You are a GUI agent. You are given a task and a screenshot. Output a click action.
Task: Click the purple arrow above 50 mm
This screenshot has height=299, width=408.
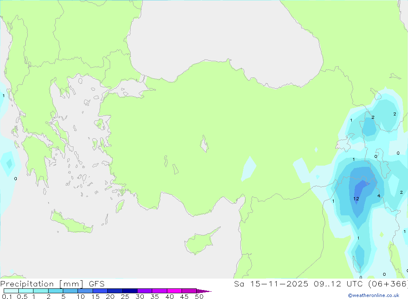(204, 291)
